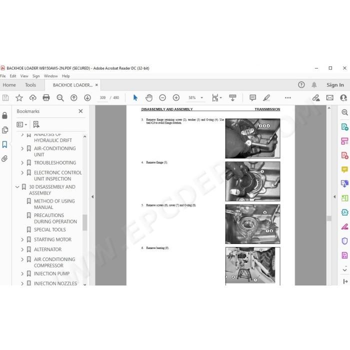This screenshot has width=350, height=350.
Task: Select the Highlight pen tool
Action: (x=266, y=98)
